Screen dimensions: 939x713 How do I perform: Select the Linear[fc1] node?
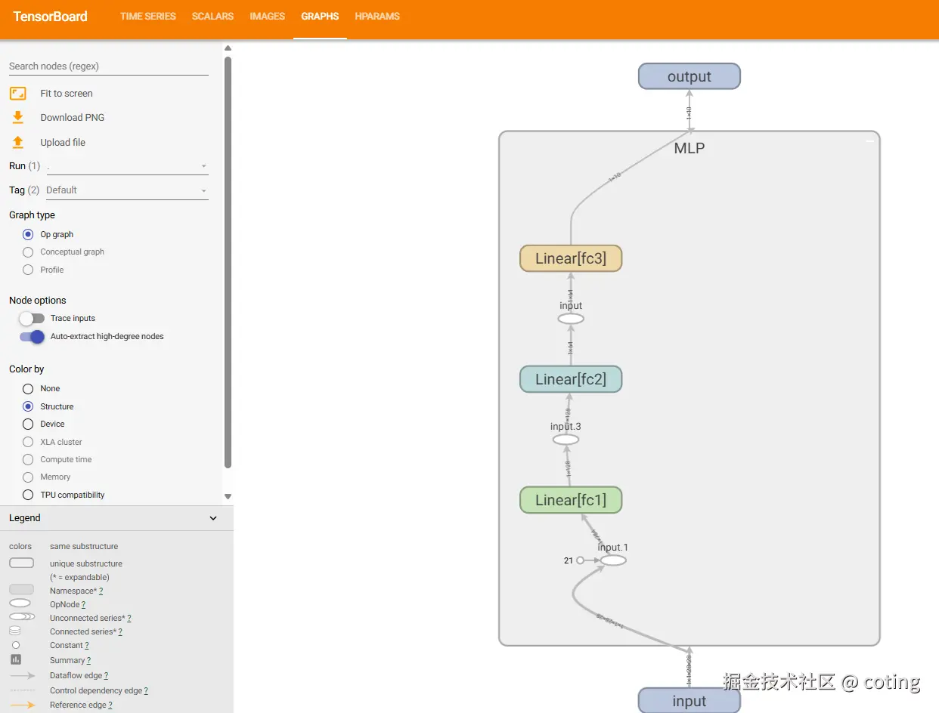pos(571,500)
